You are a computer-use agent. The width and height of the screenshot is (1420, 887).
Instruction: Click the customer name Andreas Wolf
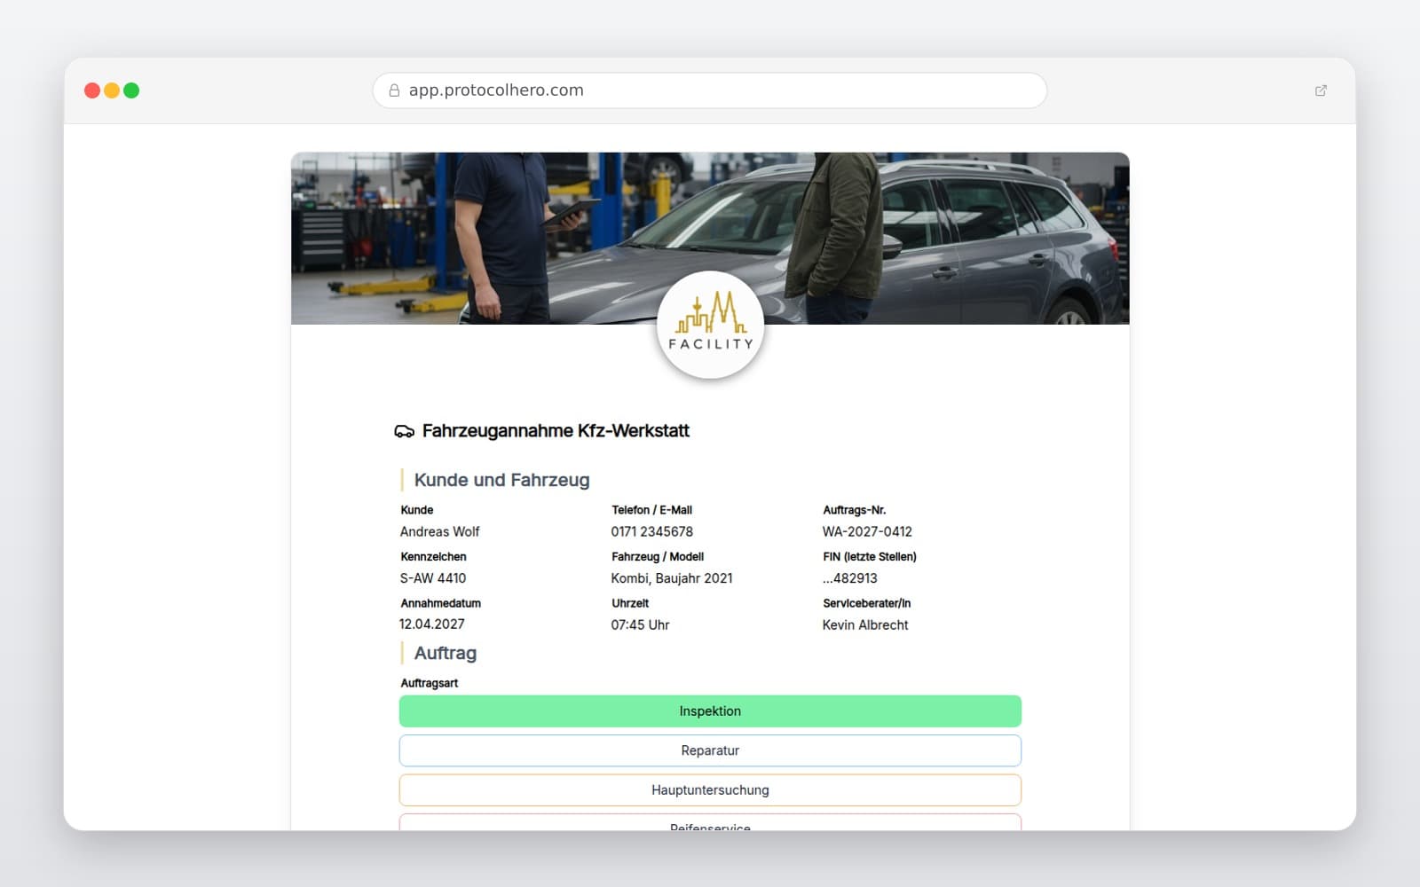click(x=439, y=531)
